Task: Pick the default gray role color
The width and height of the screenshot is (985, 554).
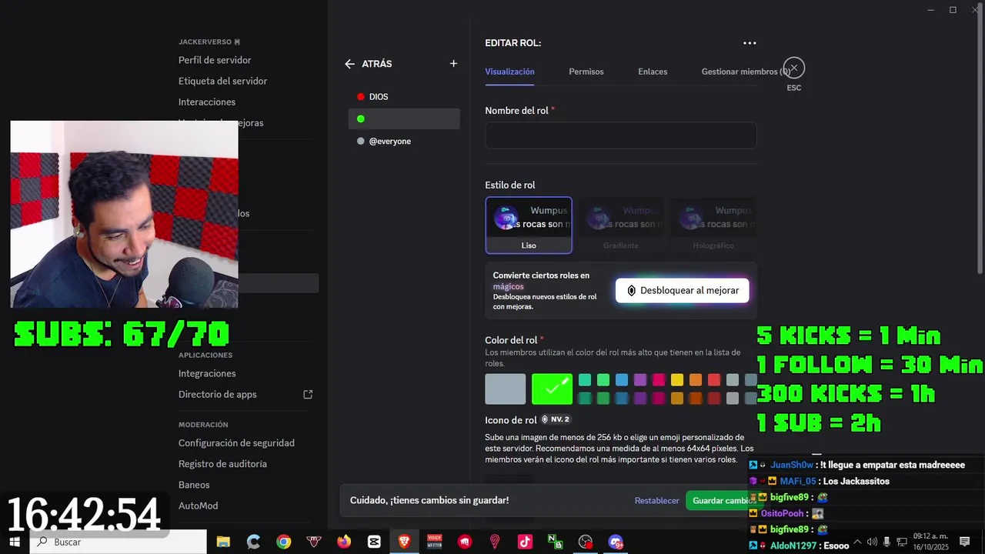Action: 506,389
